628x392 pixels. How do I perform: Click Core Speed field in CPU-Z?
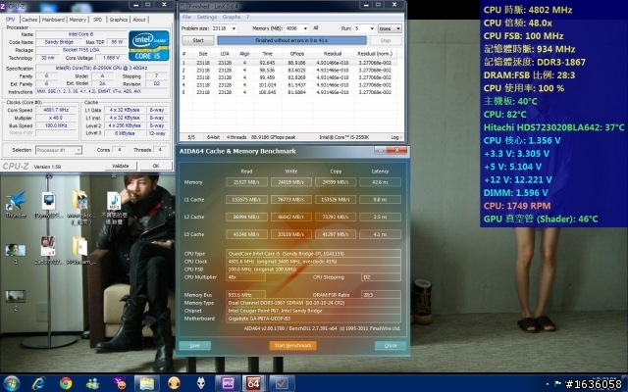[56, 110]
